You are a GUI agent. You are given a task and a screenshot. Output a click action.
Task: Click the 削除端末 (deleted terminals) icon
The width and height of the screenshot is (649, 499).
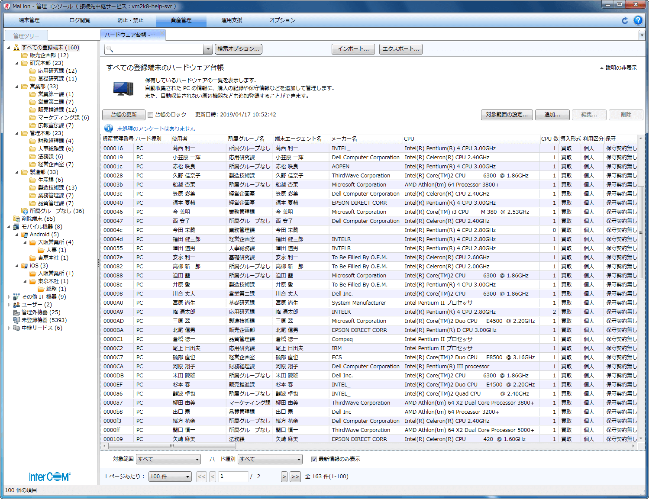point(16,219)
